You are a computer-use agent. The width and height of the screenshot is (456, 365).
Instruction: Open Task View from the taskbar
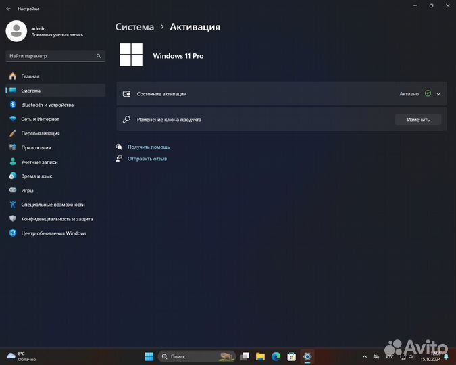pyautogui.click(x=245, y=356)
